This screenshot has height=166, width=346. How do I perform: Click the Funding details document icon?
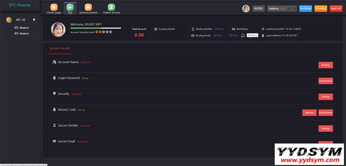156,29
